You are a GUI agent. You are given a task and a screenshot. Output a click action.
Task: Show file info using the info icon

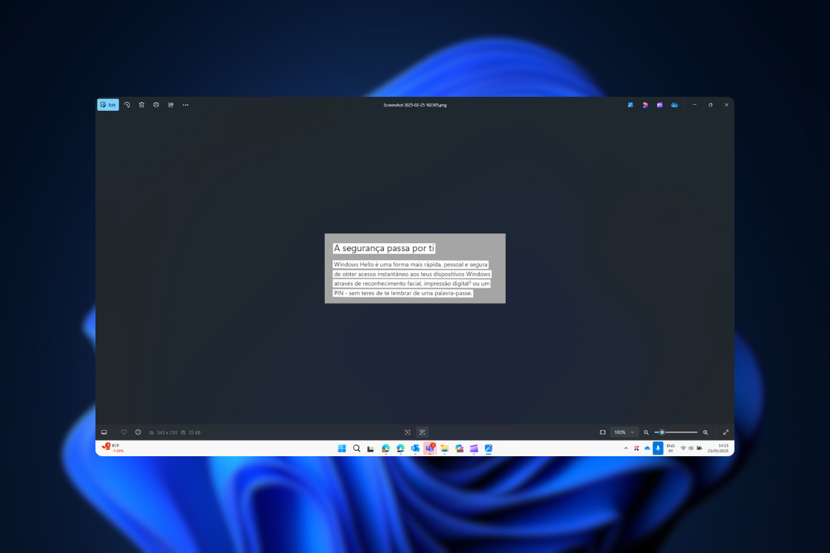click(138, 432)
